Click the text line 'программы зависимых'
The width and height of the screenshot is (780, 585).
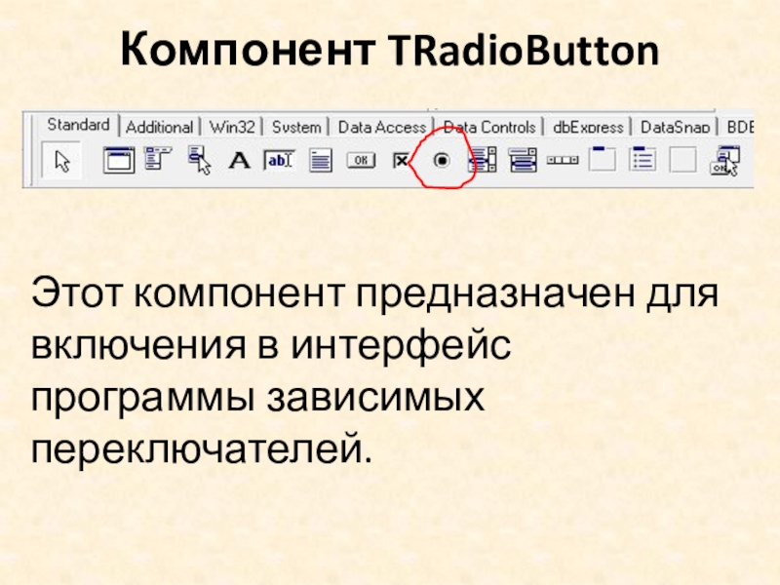[257, 399]
